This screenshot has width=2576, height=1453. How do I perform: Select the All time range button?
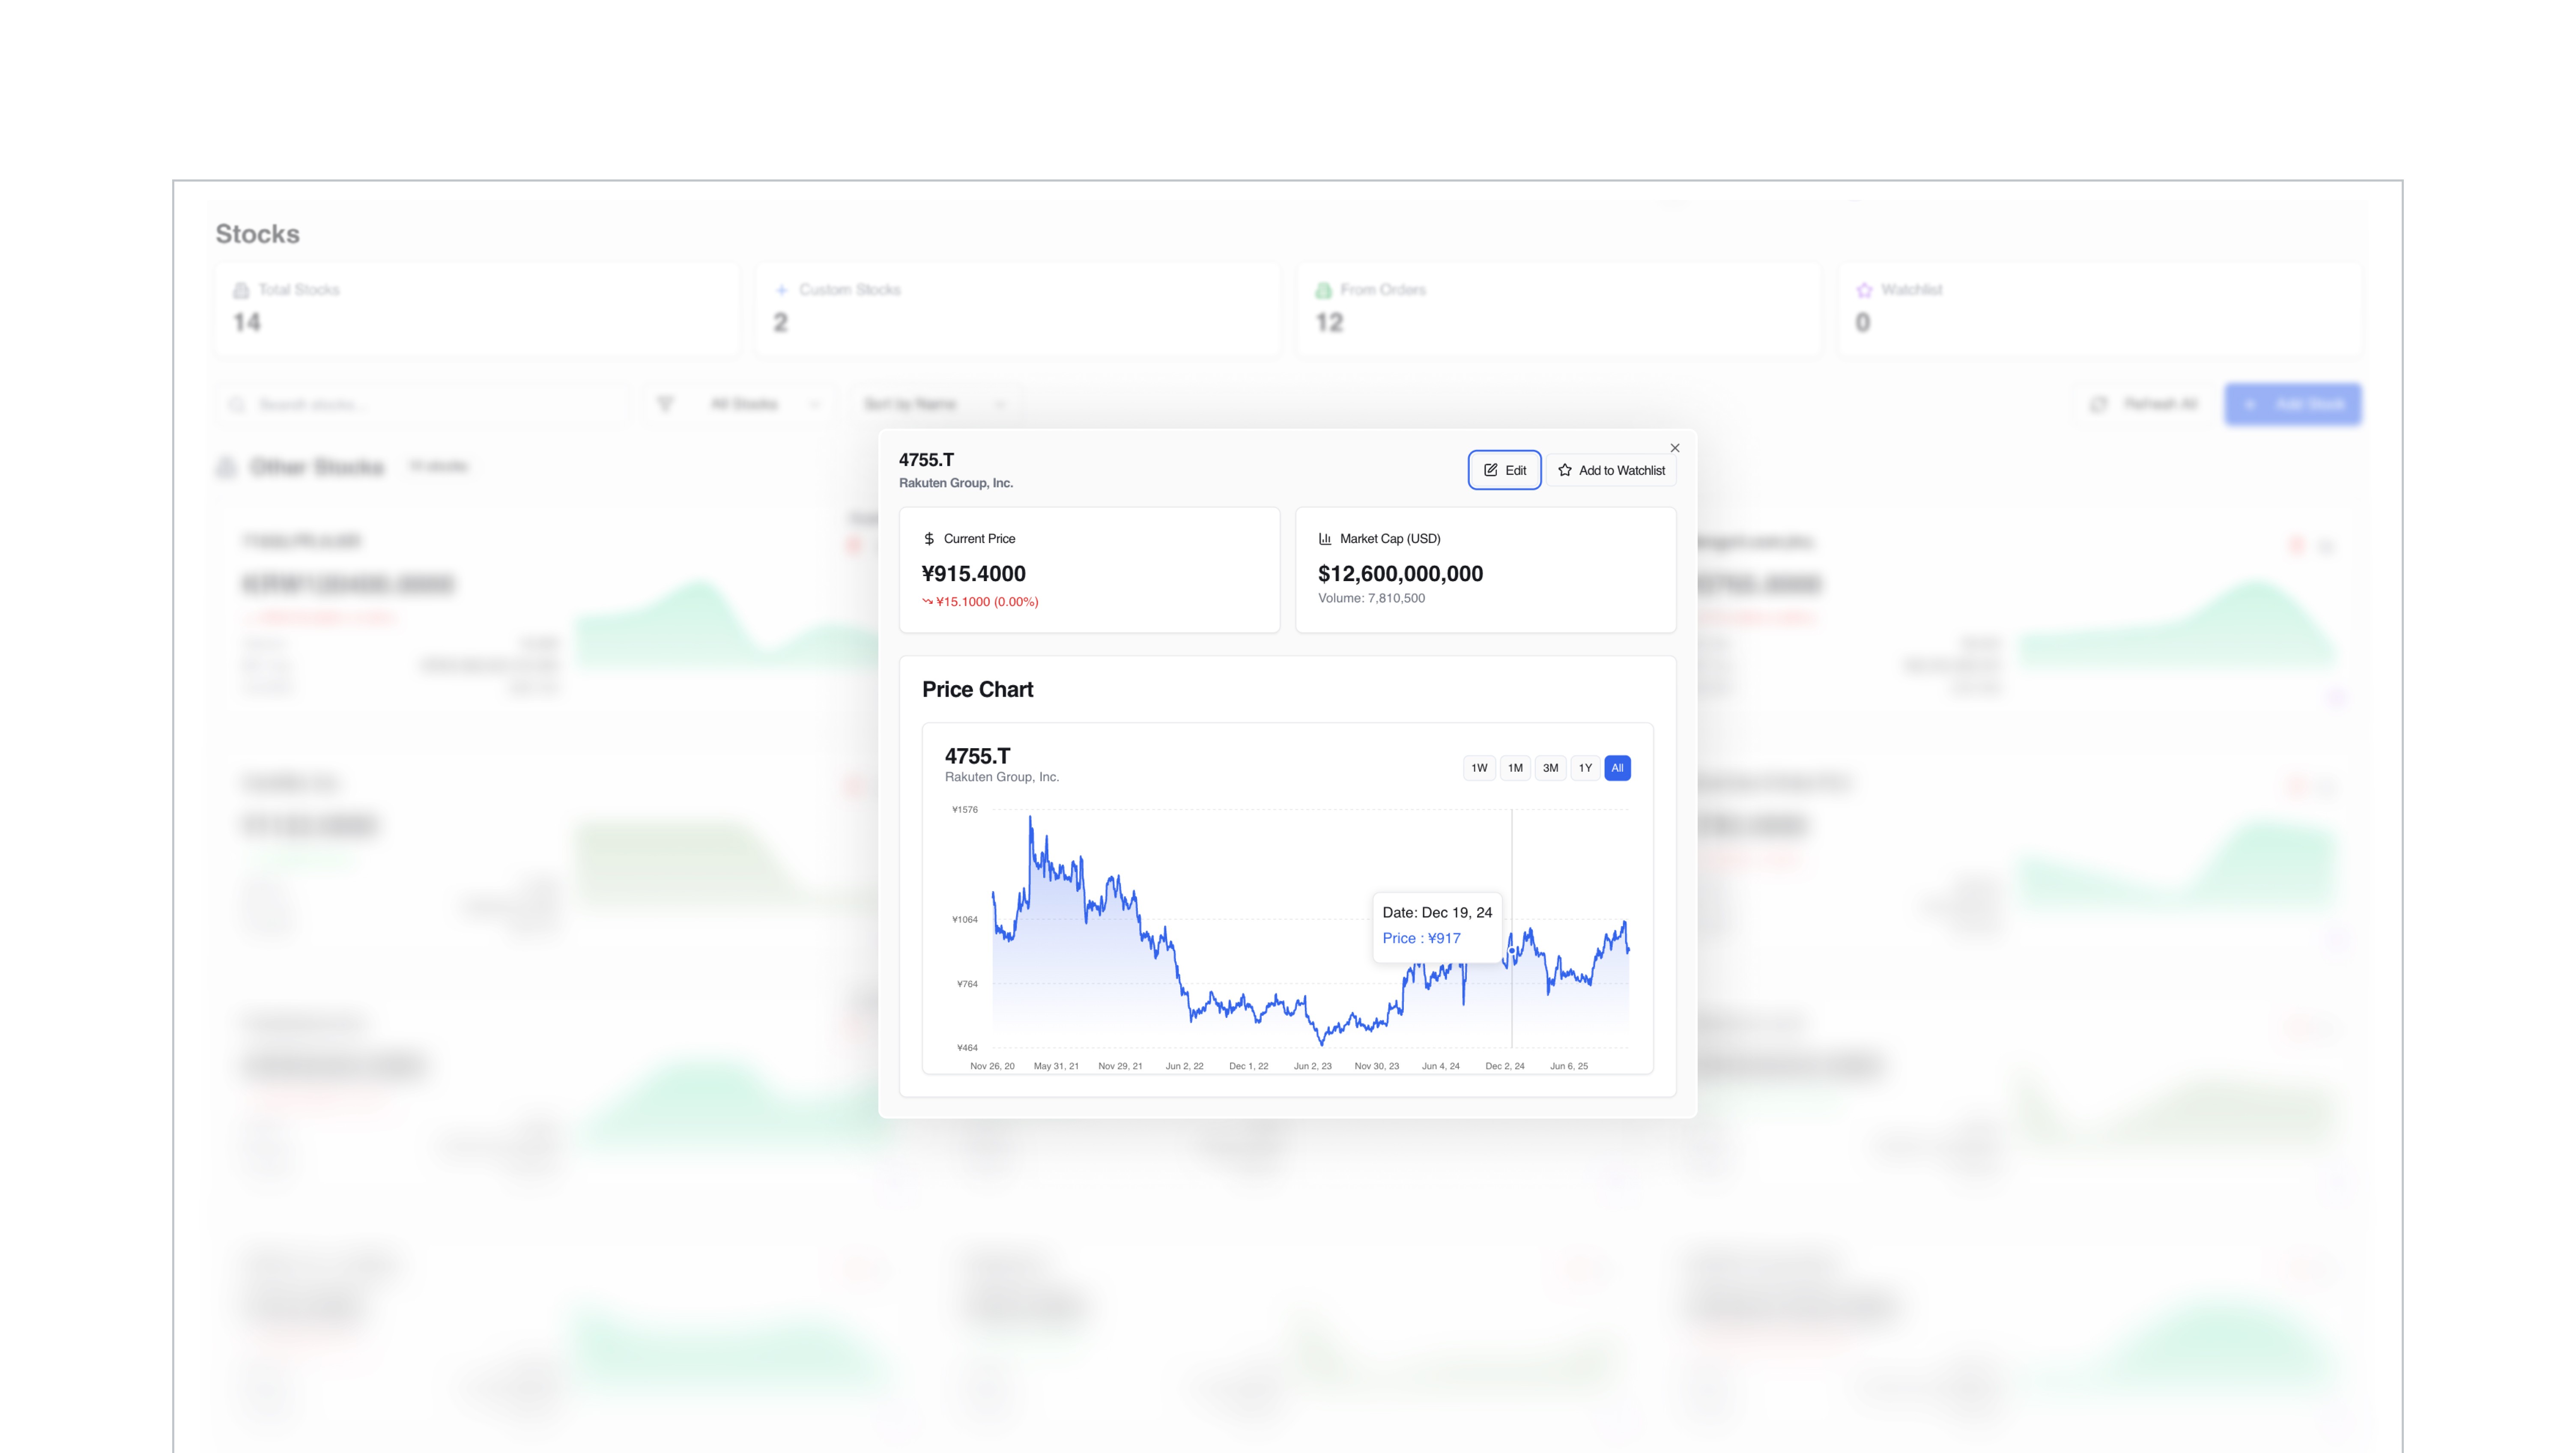click(x=1617, y=768)
